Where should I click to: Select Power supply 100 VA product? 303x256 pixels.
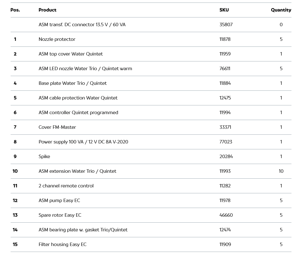pos(83,142)
